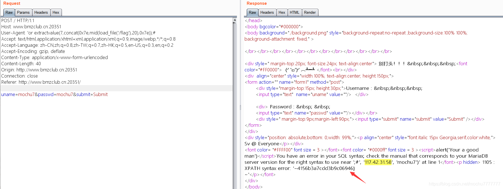Image resolution: width=503 pixels, height=189 pixels.
Task: Open the Hex tab in Request panel
Action: point(56,12)
